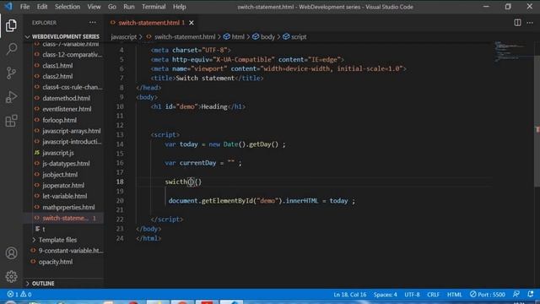Click CRLF end of line selector
Image resolution: width=540 pixels, height=304 pixels.
433,295
